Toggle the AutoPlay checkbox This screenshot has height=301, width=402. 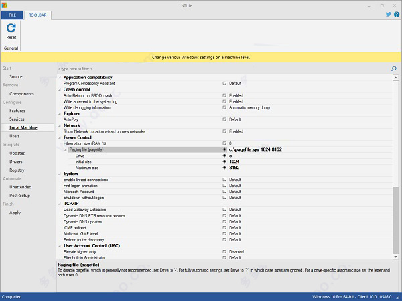[x=224, y=119]
